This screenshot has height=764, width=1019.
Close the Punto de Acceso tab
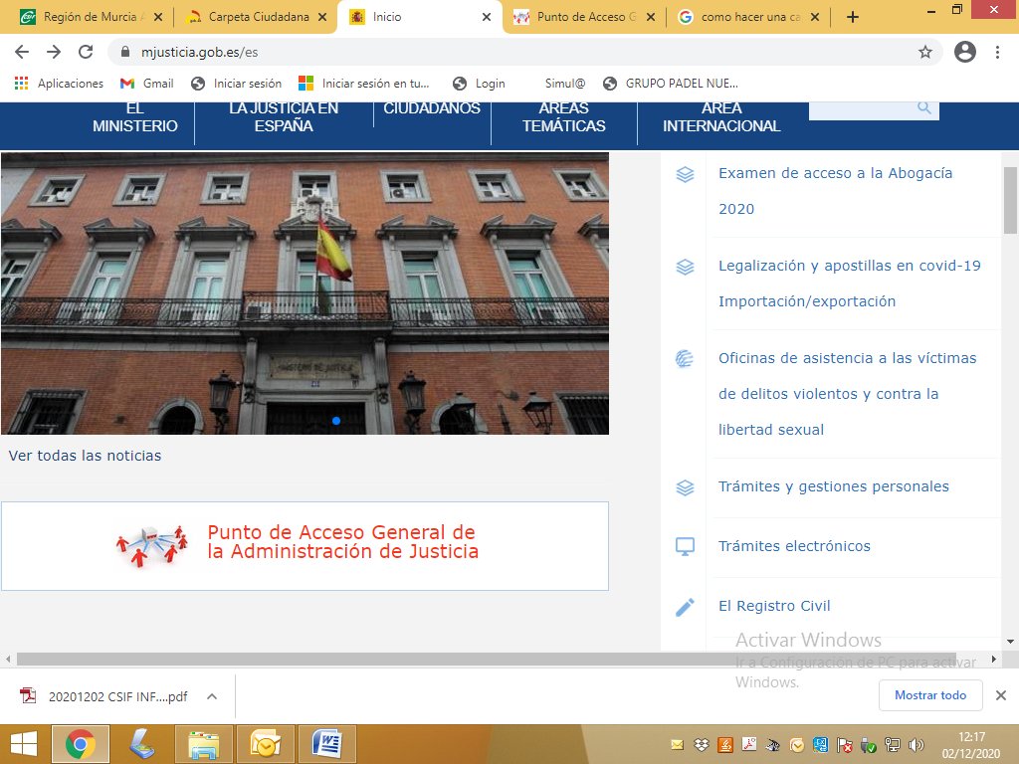pos(651,18)
